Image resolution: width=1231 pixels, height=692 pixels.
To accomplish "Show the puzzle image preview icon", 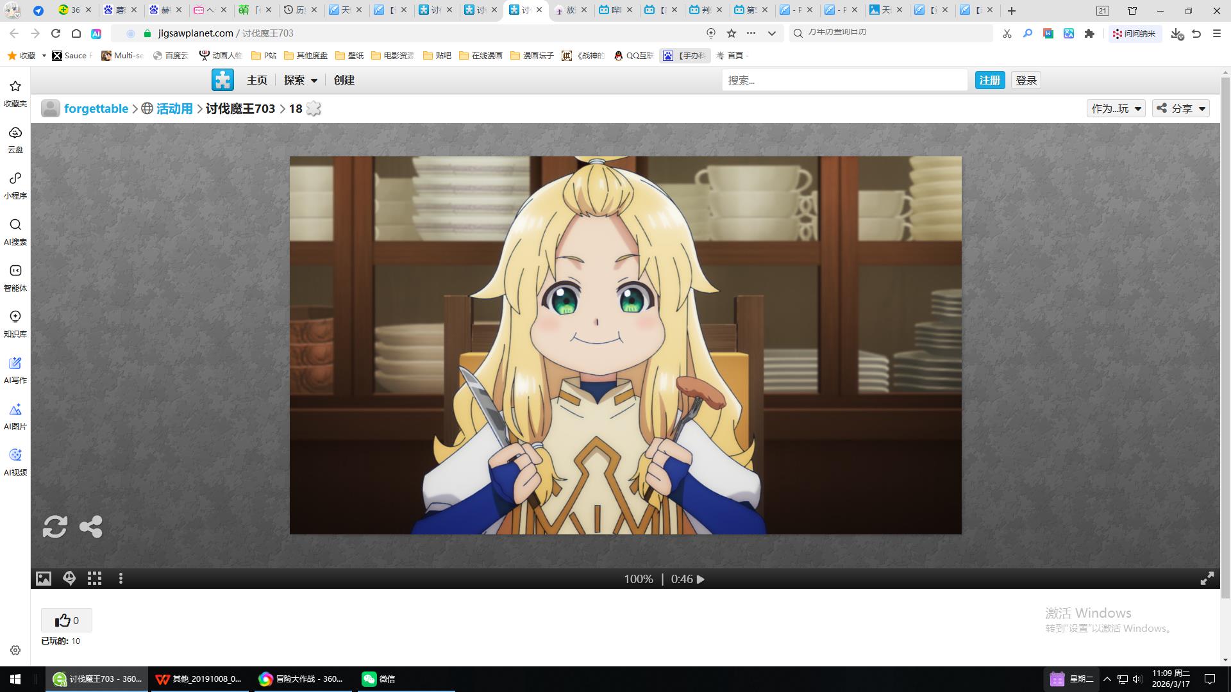I will coord(44,579).
